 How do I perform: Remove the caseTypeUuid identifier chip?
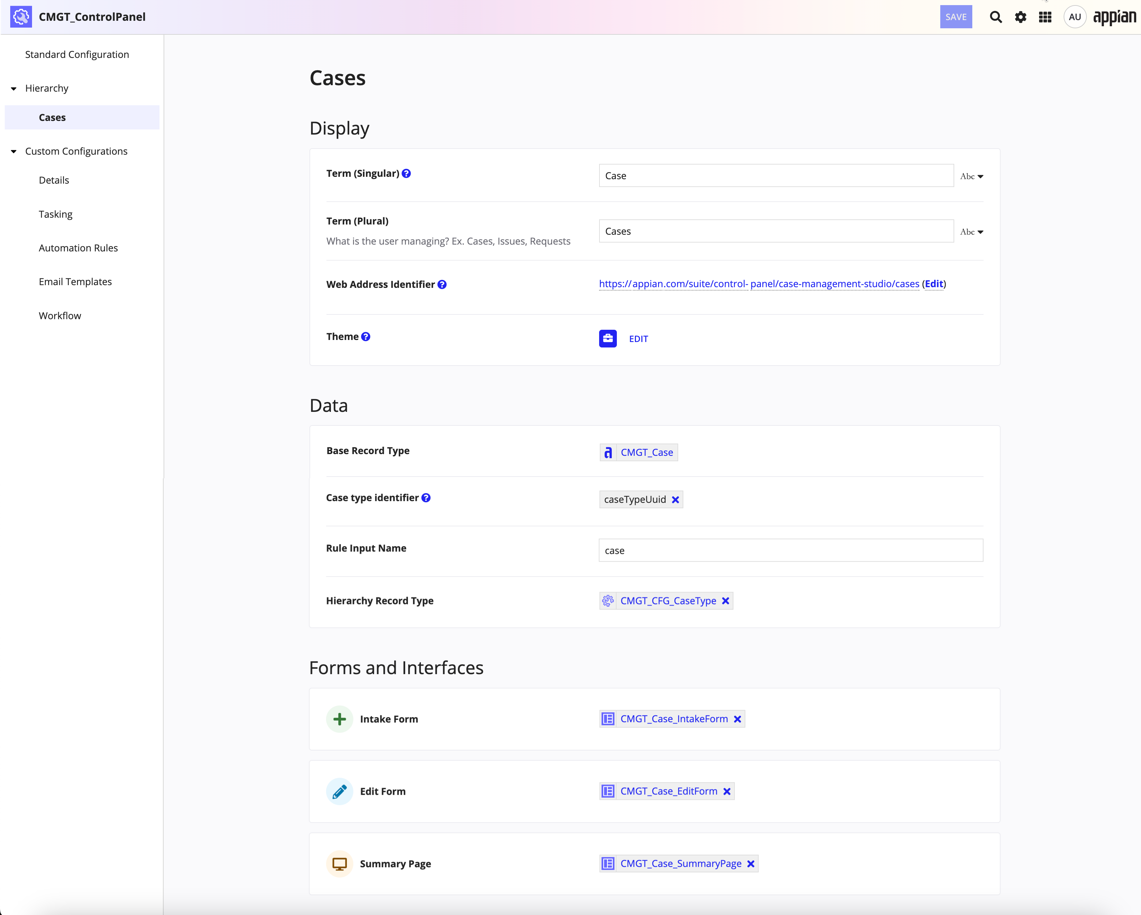(x=675, y=500)
